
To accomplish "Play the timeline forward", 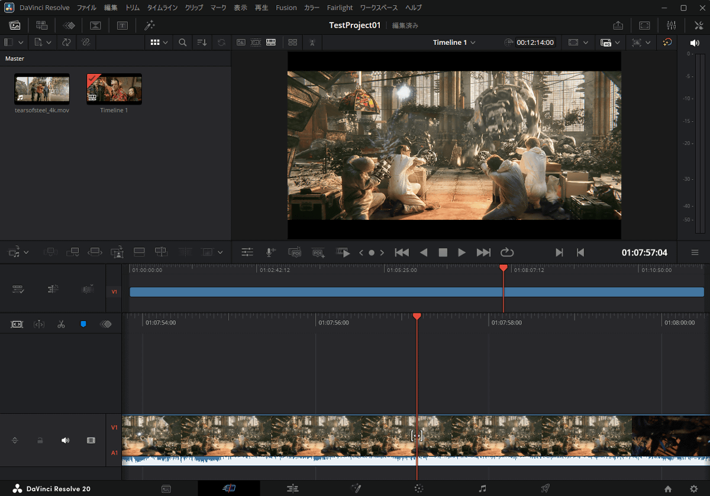I will 462,252.
